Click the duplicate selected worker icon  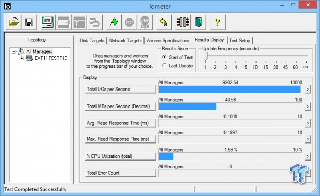pyautogui.click(x=94, y=22)
